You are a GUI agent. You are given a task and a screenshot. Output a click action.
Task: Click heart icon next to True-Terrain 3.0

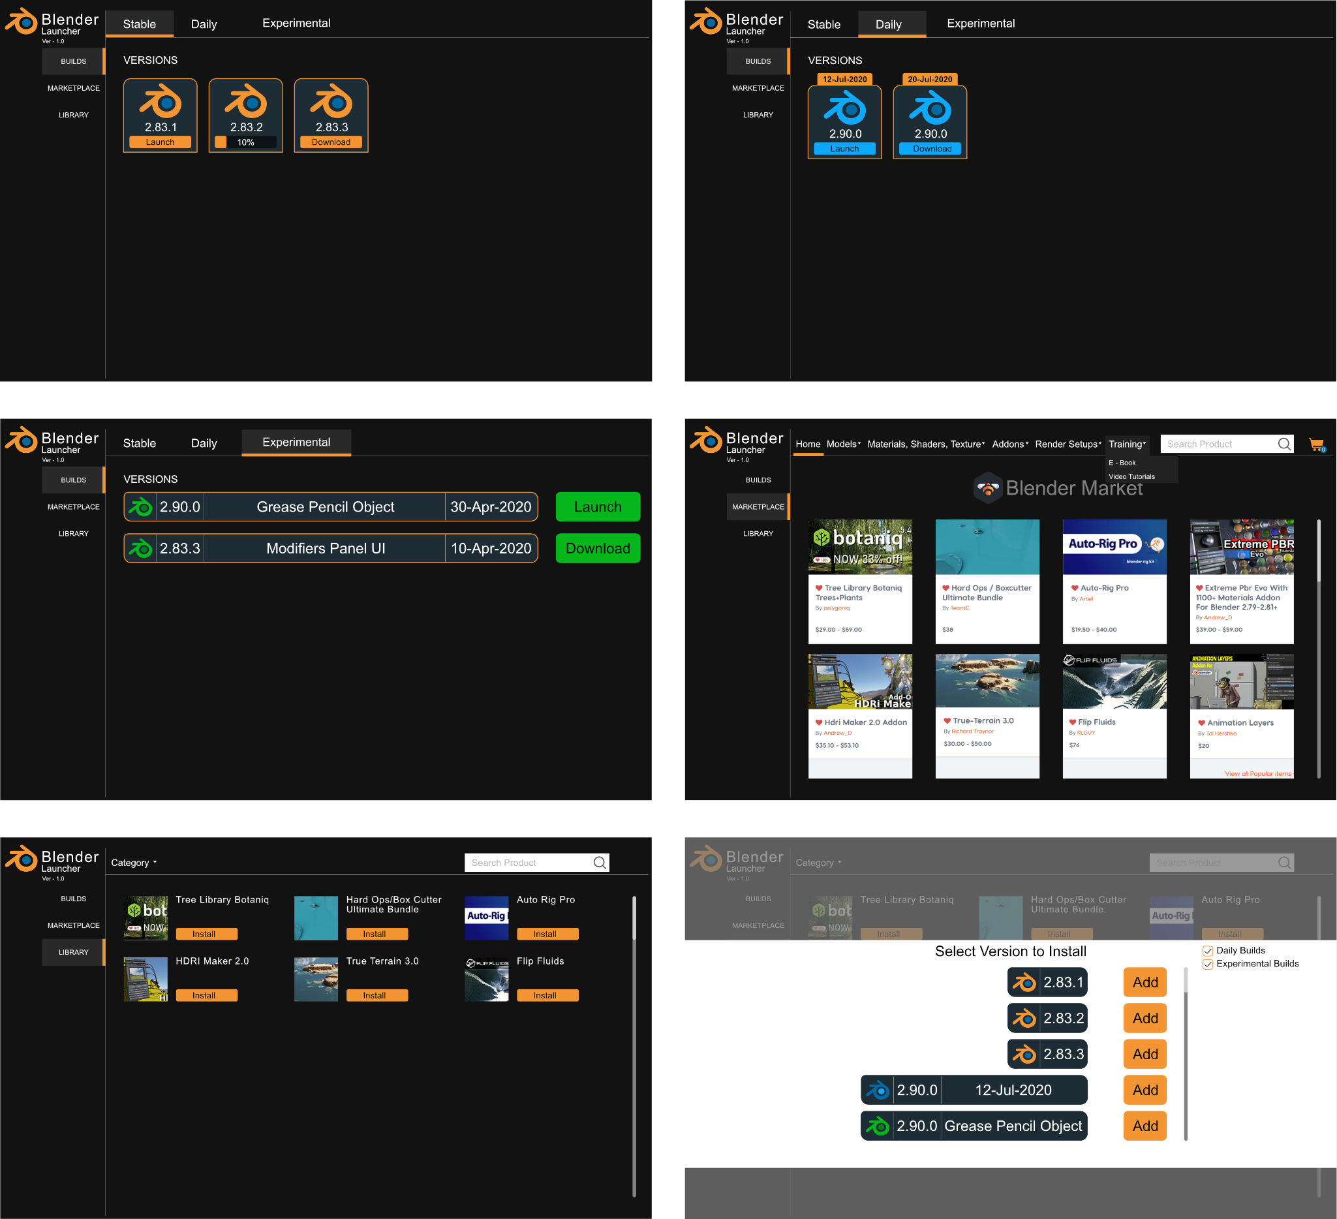(947, 721)
